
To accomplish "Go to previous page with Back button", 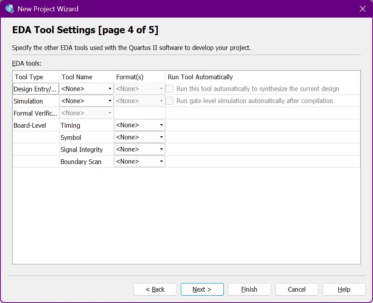I will 155,289.
